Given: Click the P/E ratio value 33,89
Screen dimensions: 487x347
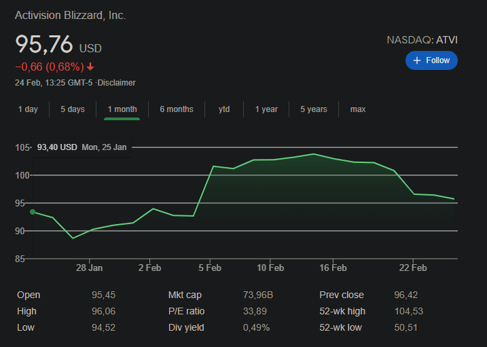Looking at the screenshot, I should pos(255,311).
